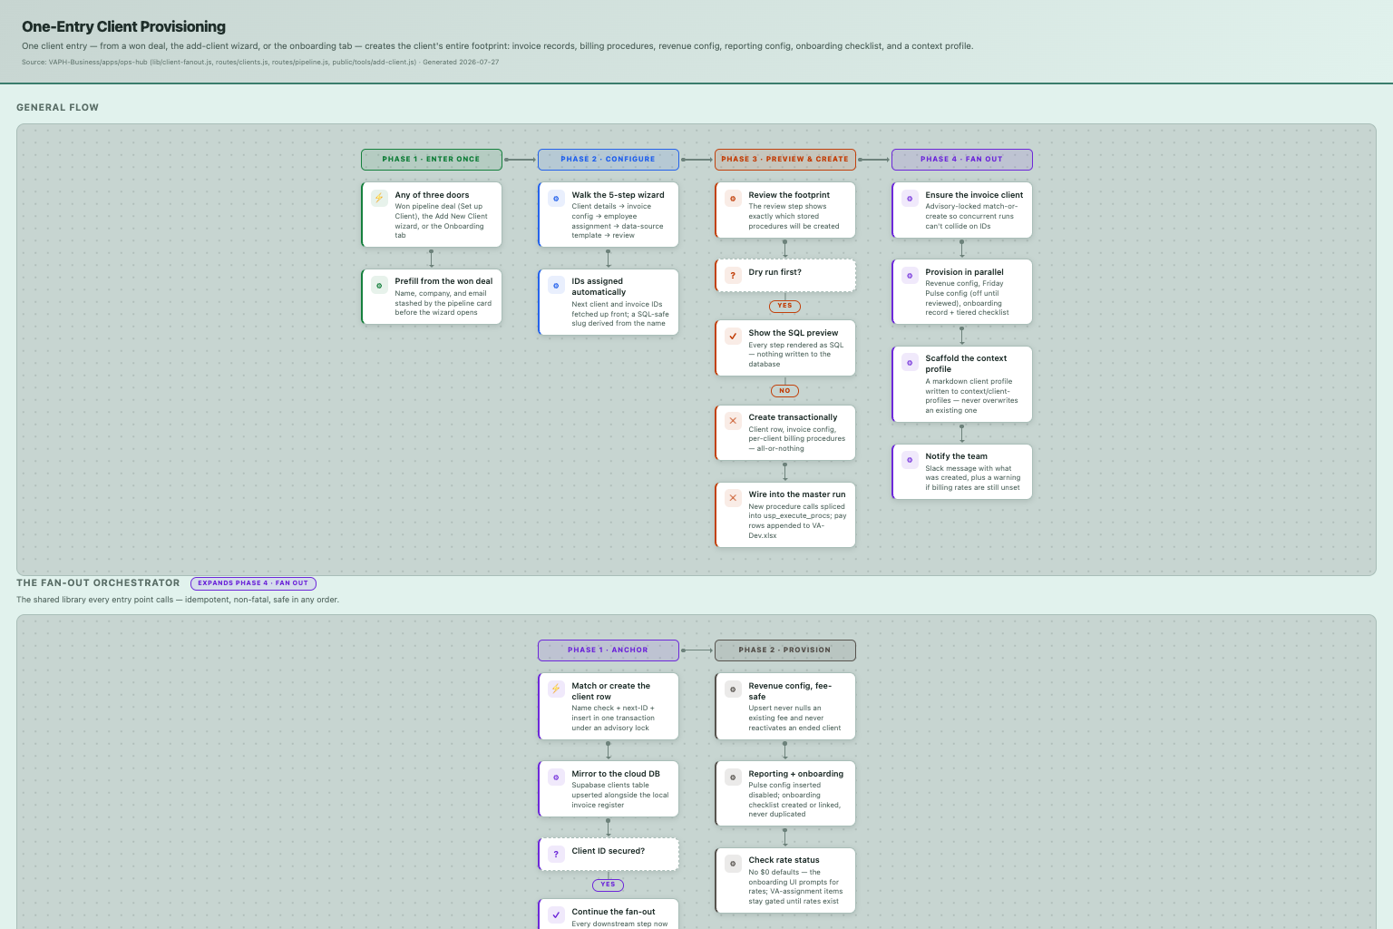The height and width of the screenshot is (929, 1393).
Task: Select the Phase 1 · Enter Once header
Action: (x=432, y=160)
